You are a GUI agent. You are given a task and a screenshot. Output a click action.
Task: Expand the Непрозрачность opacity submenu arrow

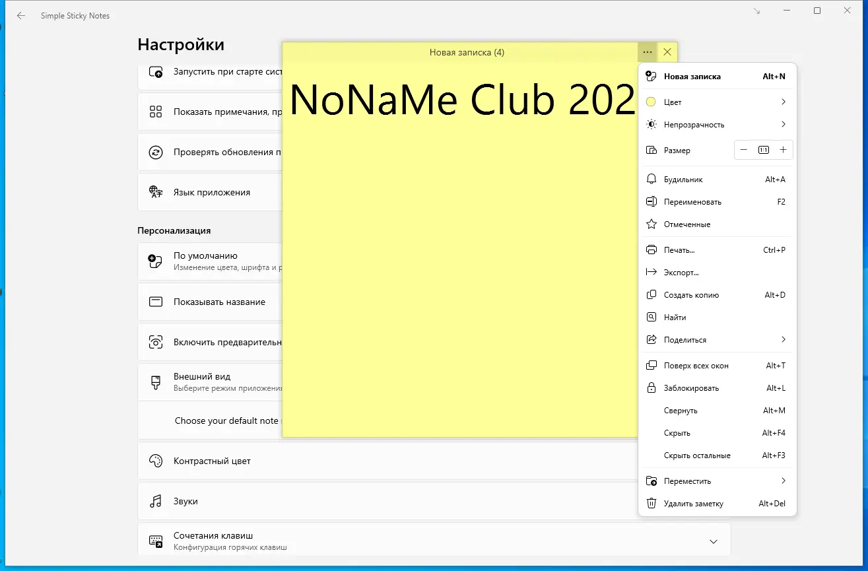pos(784,124)
